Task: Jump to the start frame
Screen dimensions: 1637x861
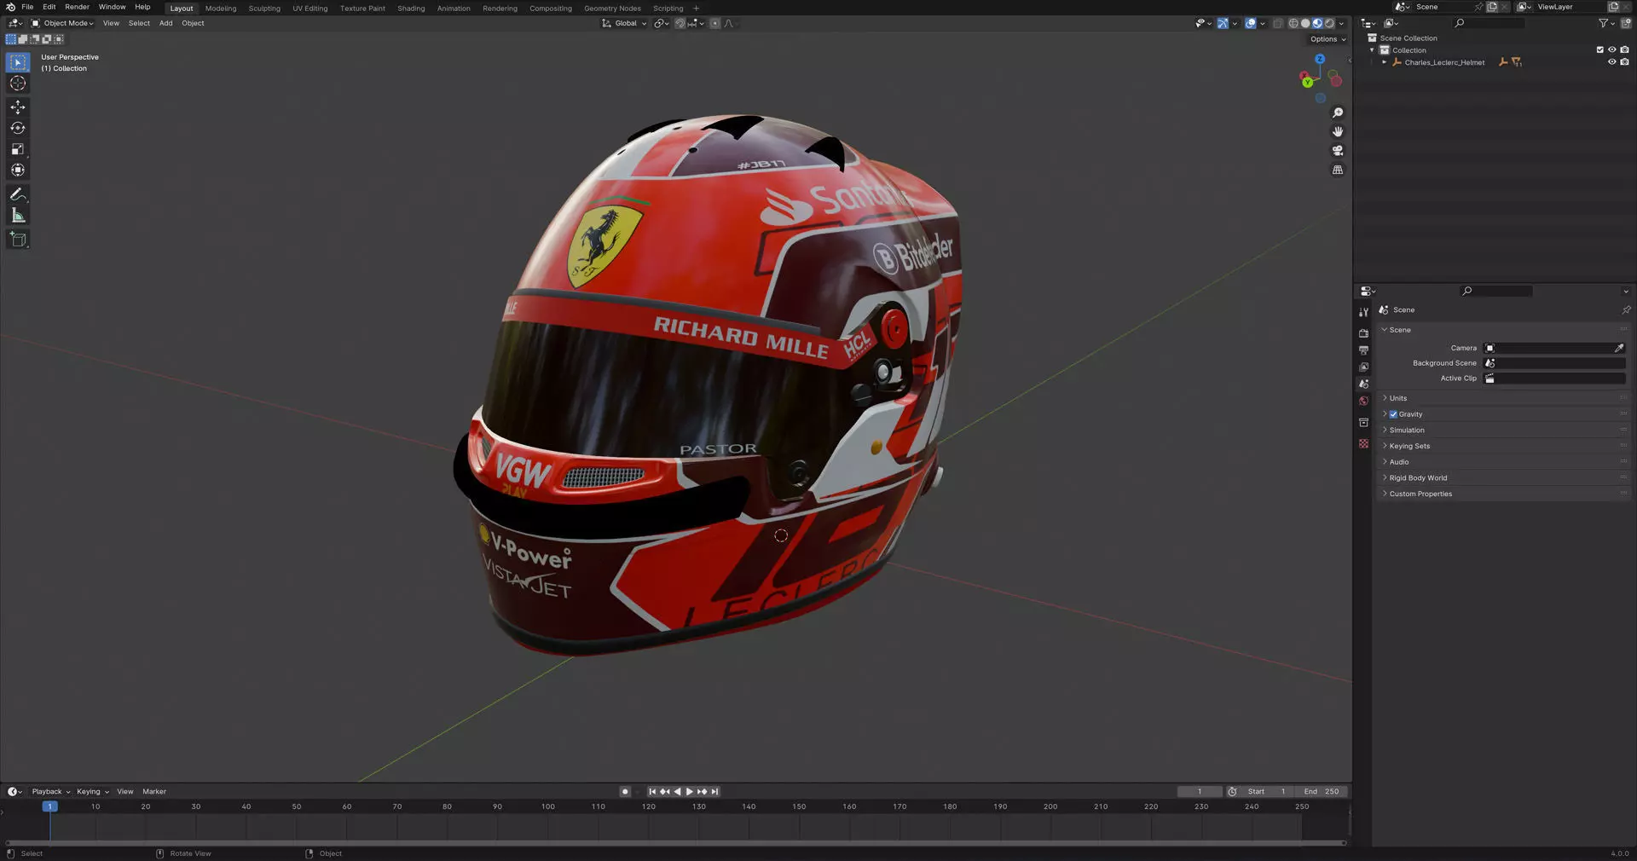Action: [x=652, y=791]
